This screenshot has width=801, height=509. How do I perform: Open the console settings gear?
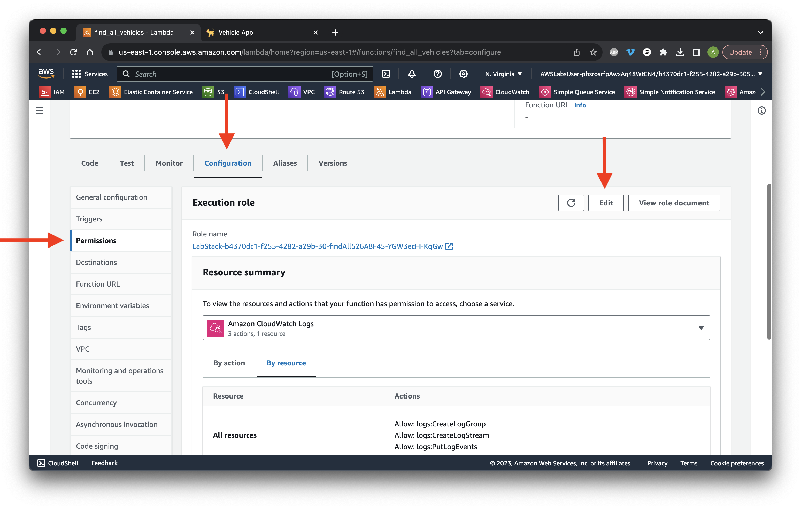pyautogui.click(x=463, y=74)
